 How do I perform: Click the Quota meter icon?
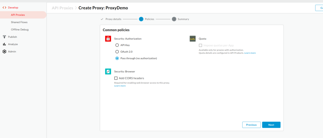coord(192,39)
